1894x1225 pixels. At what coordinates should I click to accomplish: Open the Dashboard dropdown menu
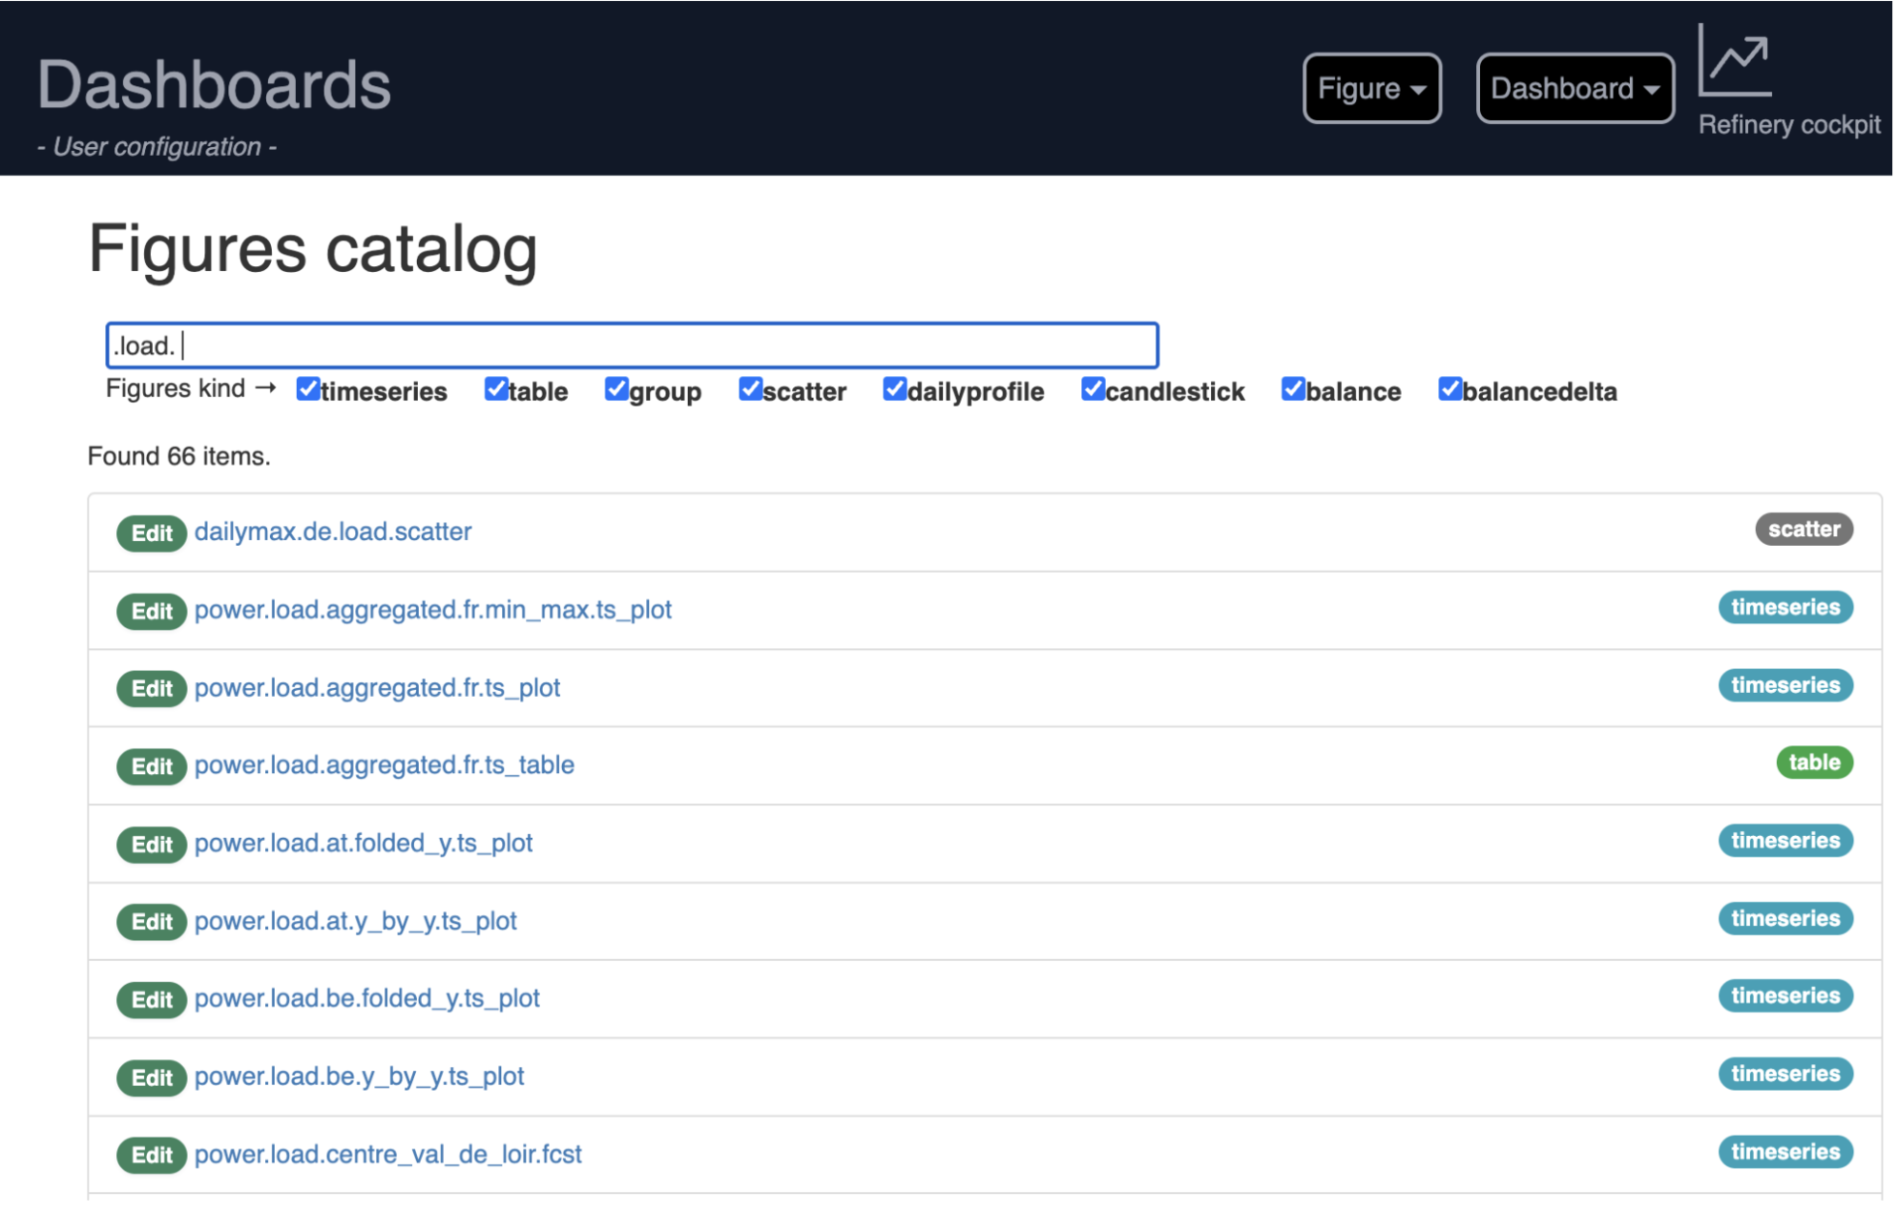[x=1574, y=88]
